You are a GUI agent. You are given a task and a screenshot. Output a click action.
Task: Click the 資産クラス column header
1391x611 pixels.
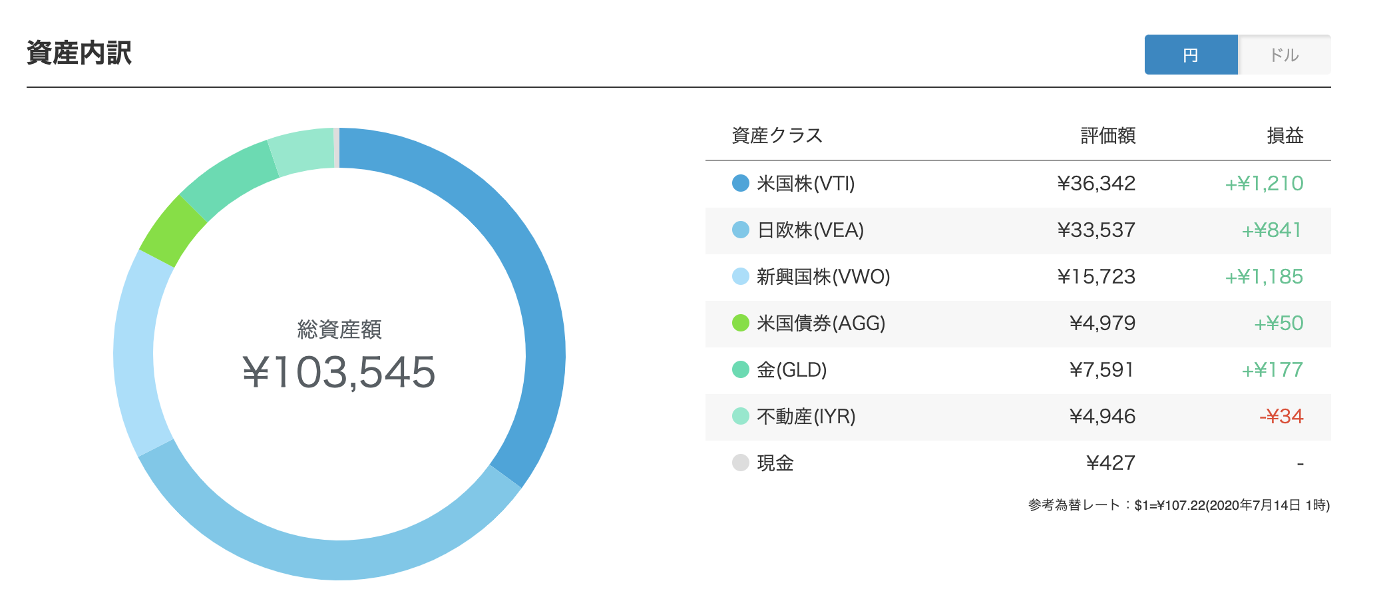777,135
